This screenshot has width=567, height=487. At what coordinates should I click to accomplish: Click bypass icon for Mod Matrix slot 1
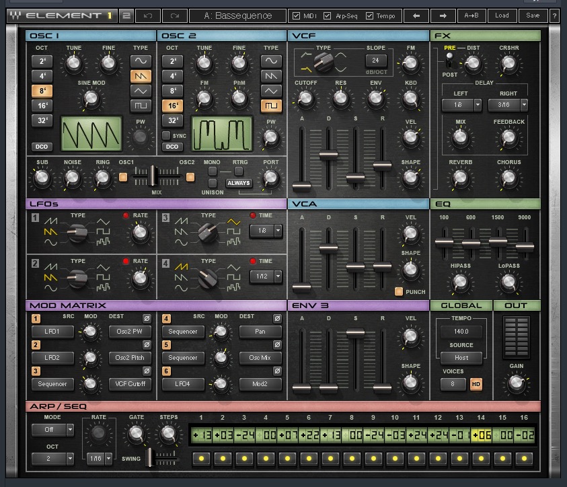pos(147,318)
